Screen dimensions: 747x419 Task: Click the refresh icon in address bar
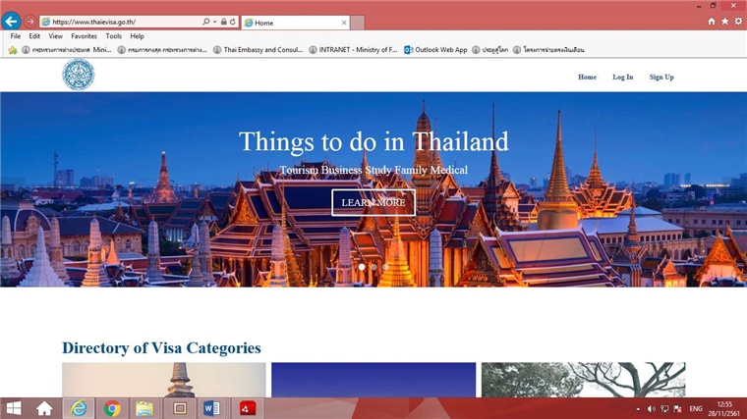click(x=233, y=22)
